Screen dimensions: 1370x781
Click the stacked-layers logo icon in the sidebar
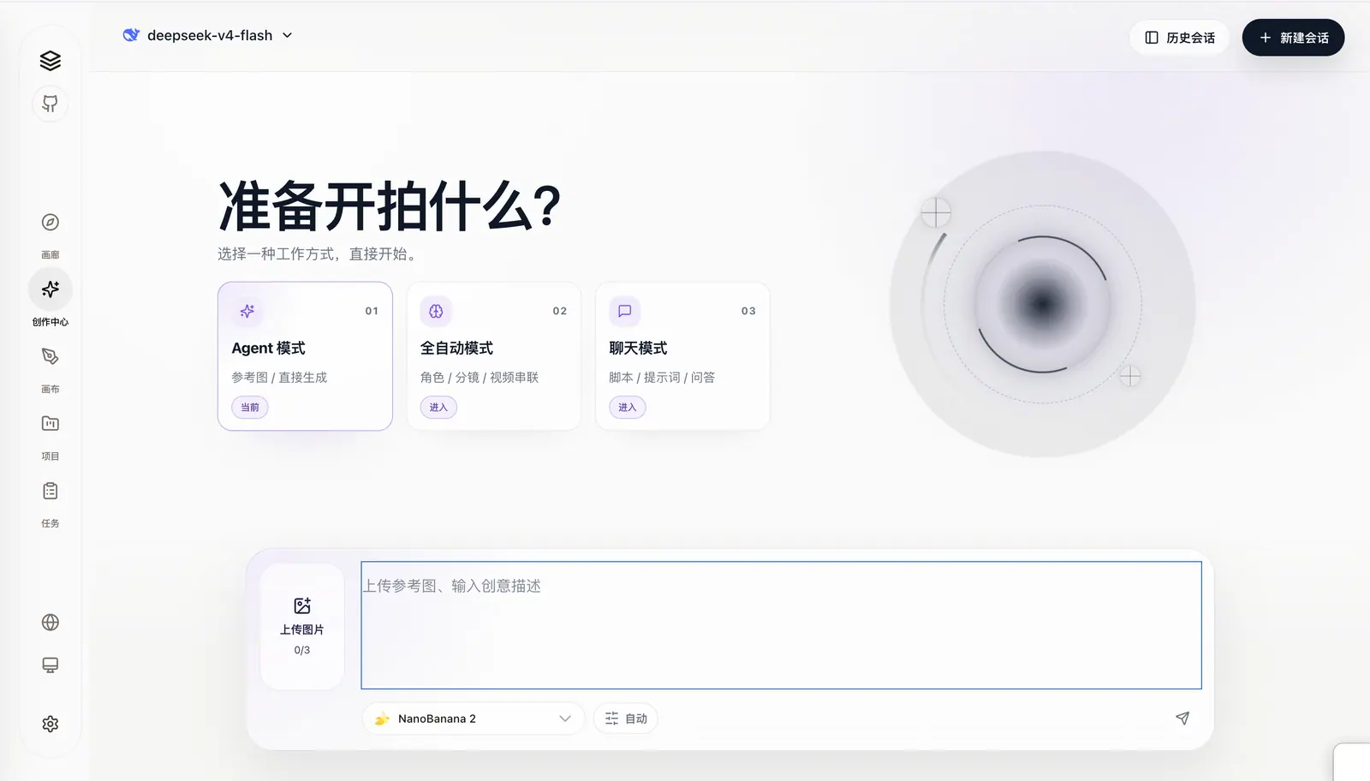(51, 61)
